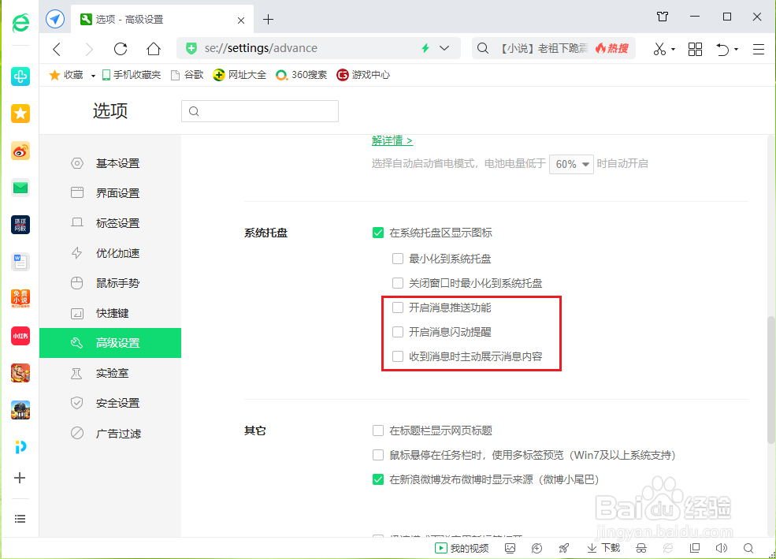Open the address bar dropdown chevron
776x559 pixels.
click(443, 48)
